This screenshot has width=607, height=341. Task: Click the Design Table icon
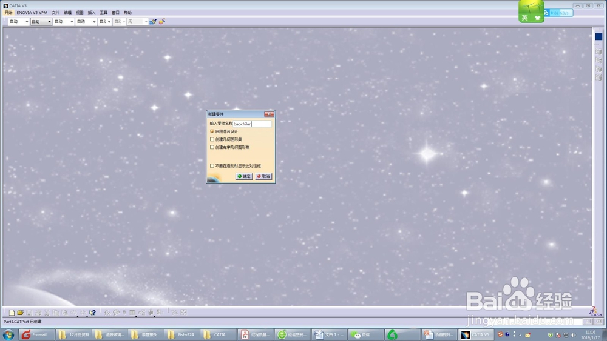click(132, 313)
